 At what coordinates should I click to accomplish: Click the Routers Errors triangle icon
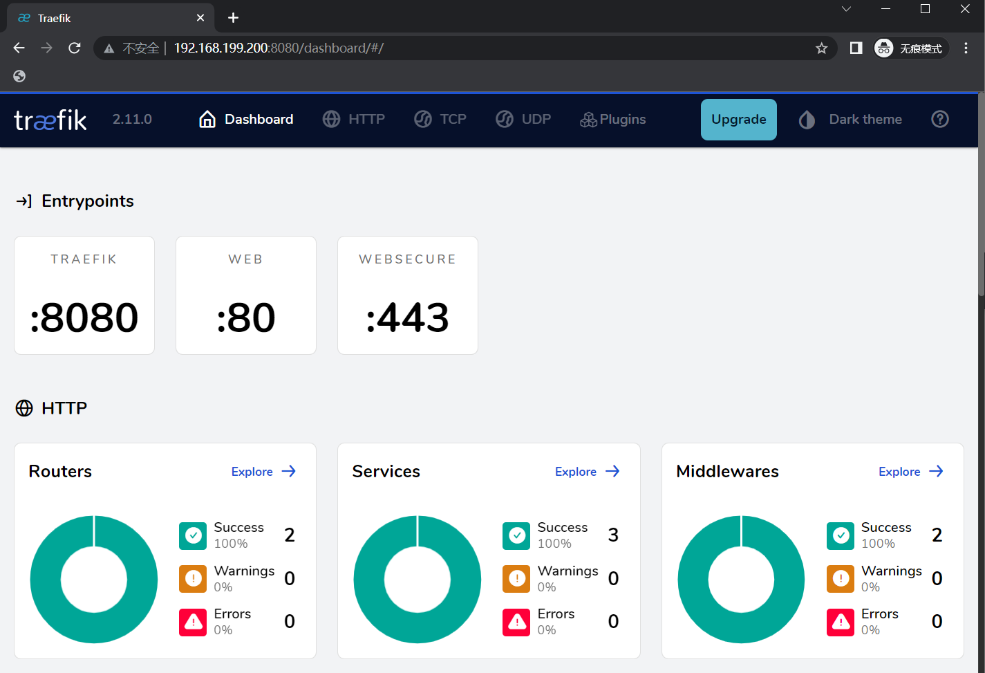click(x=194, y=622)
